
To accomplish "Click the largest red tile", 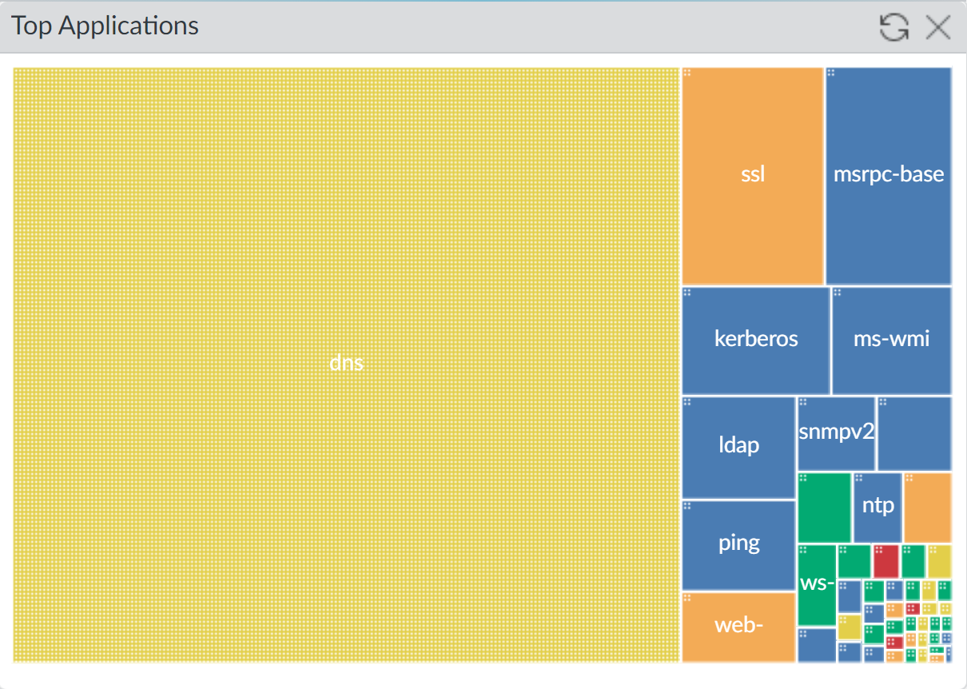I will (x=885, y=561).
